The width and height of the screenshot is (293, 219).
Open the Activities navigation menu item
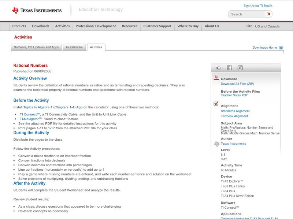pos(62,26)
